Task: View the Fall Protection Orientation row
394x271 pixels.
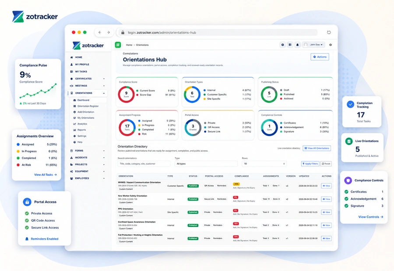Action: tap(326, 238)
